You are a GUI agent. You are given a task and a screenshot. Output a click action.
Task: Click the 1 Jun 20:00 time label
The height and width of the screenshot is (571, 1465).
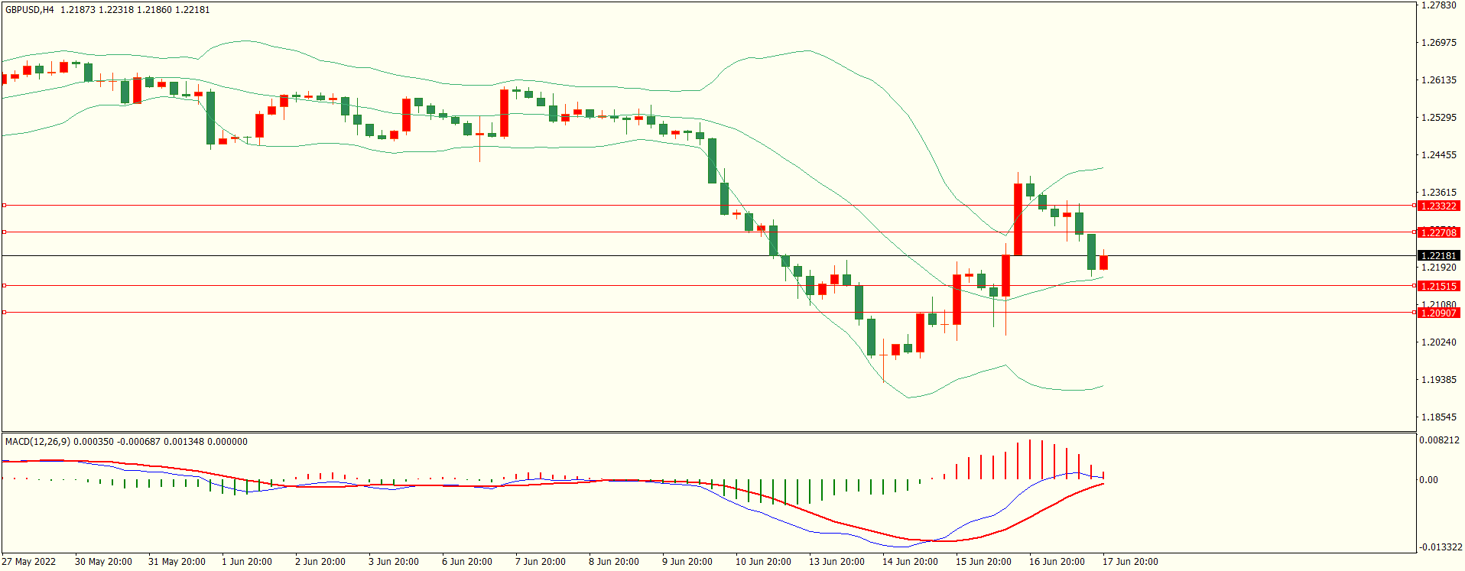tap(247, 562)
